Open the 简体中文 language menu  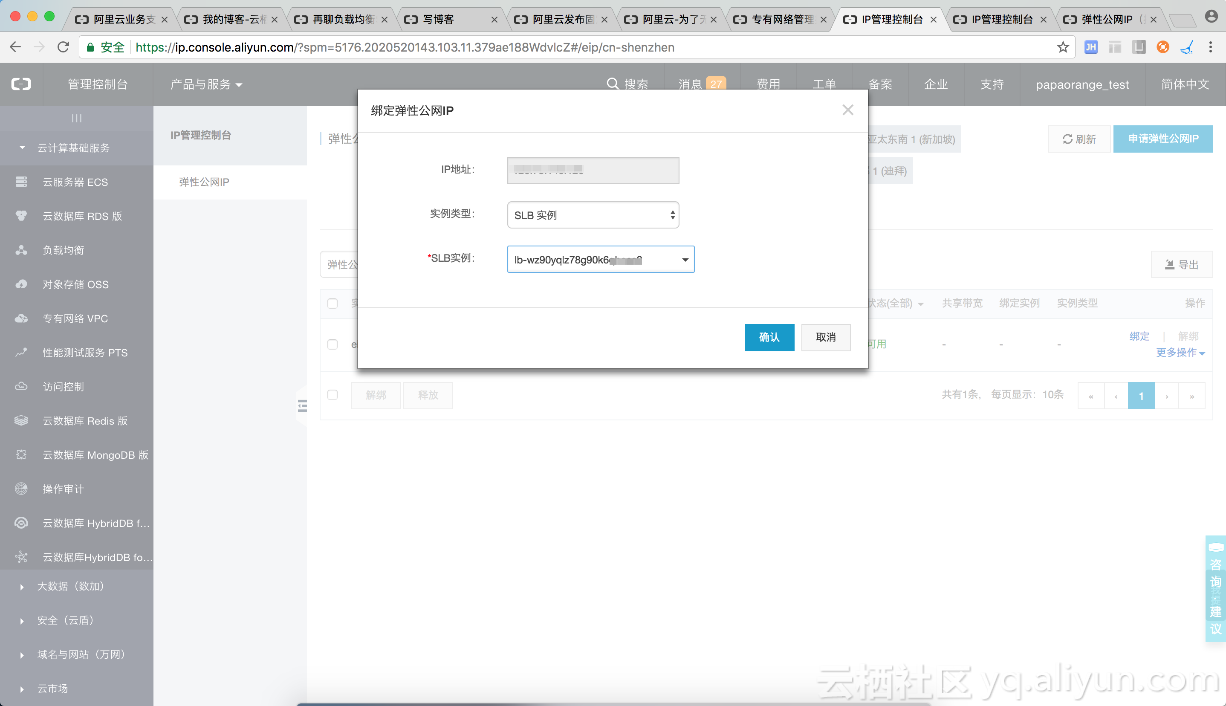(x=1185, y=84)
